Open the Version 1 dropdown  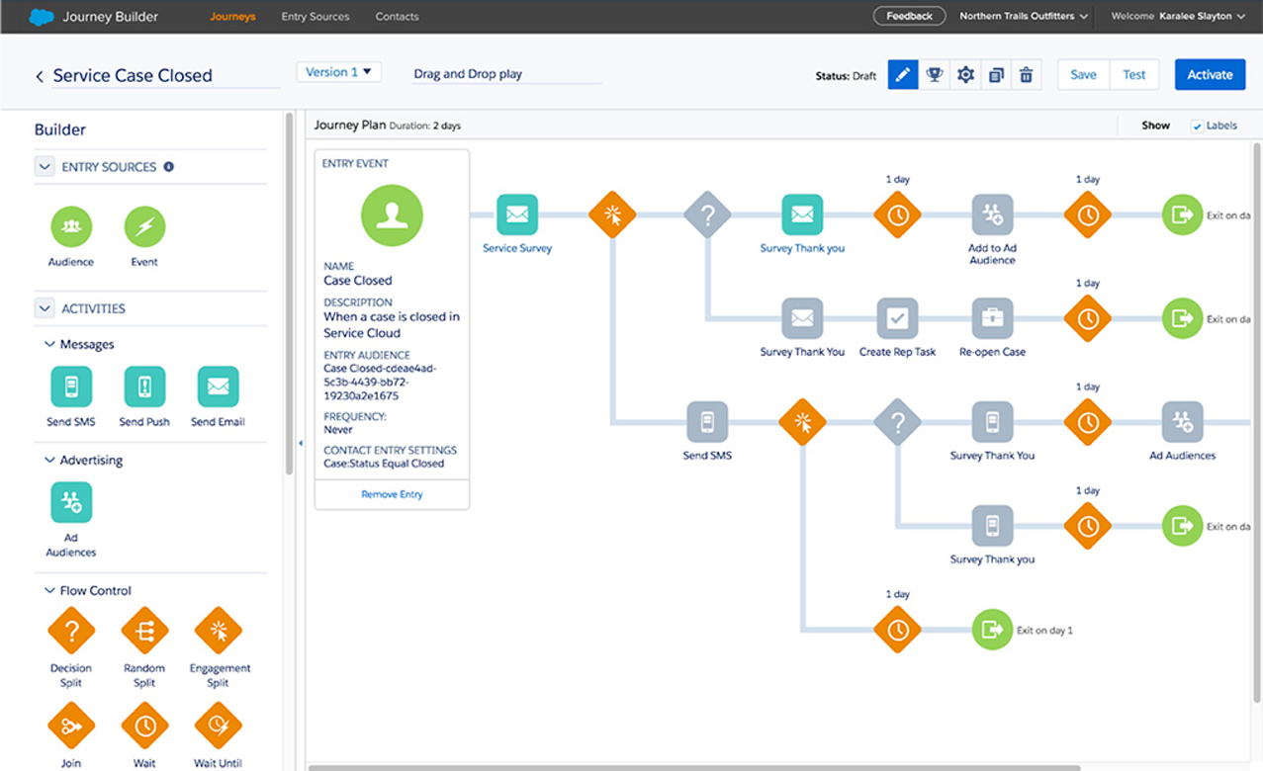(338, 72)
